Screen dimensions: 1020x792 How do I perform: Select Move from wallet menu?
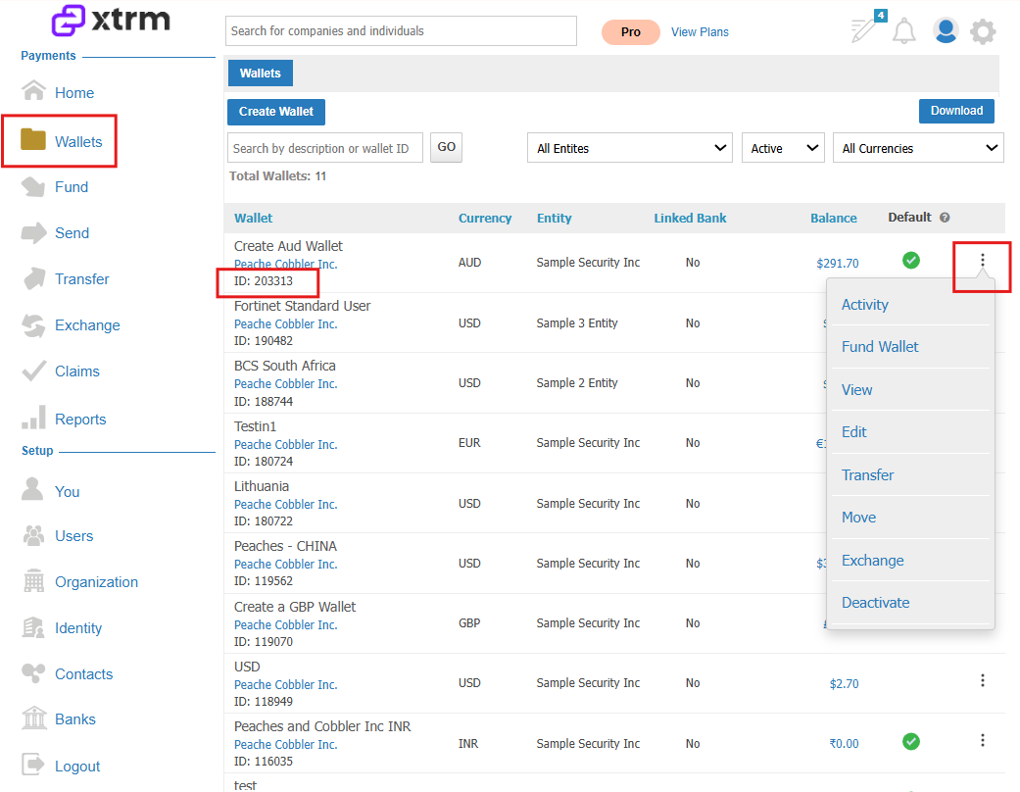(858, 518)
